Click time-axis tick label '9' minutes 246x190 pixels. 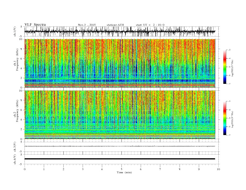tap(199, 169)
